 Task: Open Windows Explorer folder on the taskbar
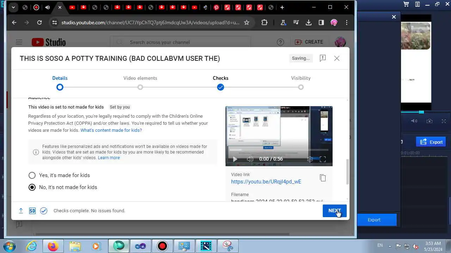pos(75,246)
